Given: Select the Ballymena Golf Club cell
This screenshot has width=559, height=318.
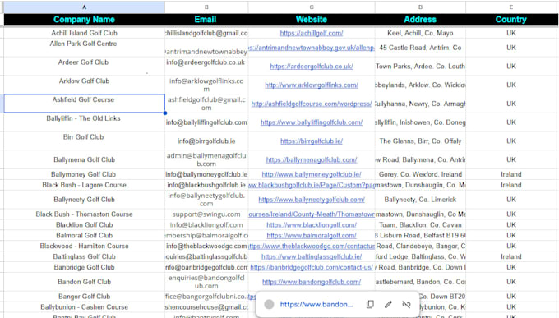Looking at the screenshot, I should click(84, 159).
